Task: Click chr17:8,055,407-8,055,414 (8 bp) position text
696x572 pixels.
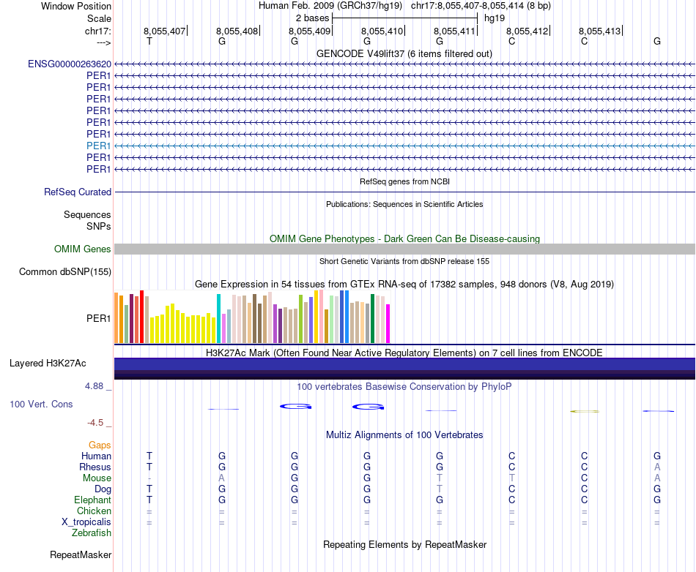Action: (481, 6)
